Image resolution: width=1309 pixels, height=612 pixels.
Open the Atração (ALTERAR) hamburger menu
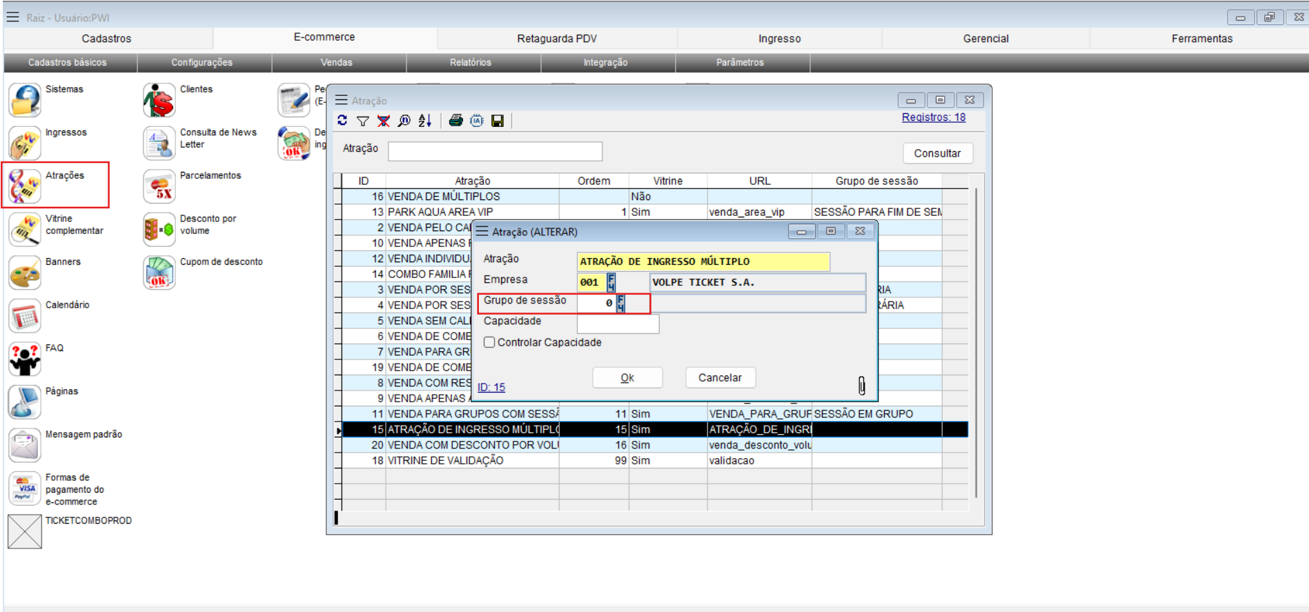click(x=482, y=231)
